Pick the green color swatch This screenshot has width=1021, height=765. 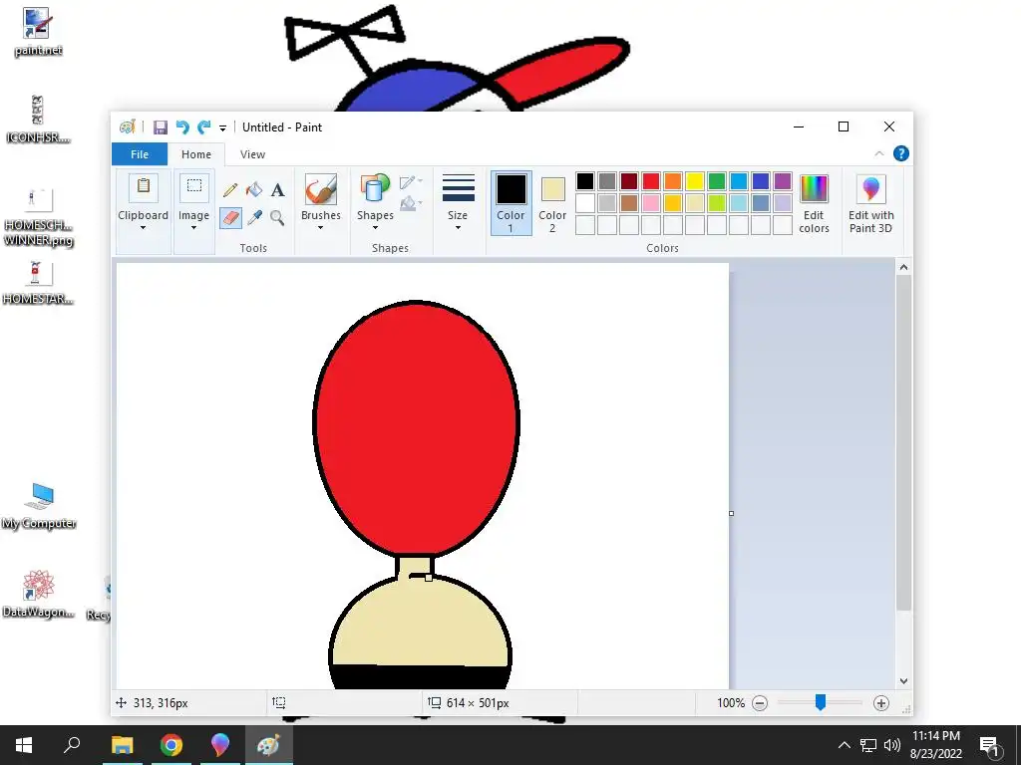[716, 181]
